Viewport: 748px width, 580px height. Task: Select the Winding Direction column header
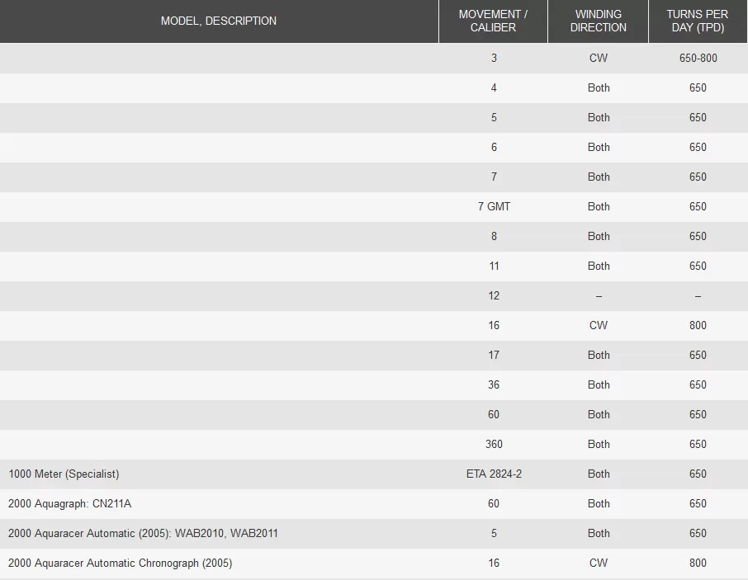click(x=599, y=21)
